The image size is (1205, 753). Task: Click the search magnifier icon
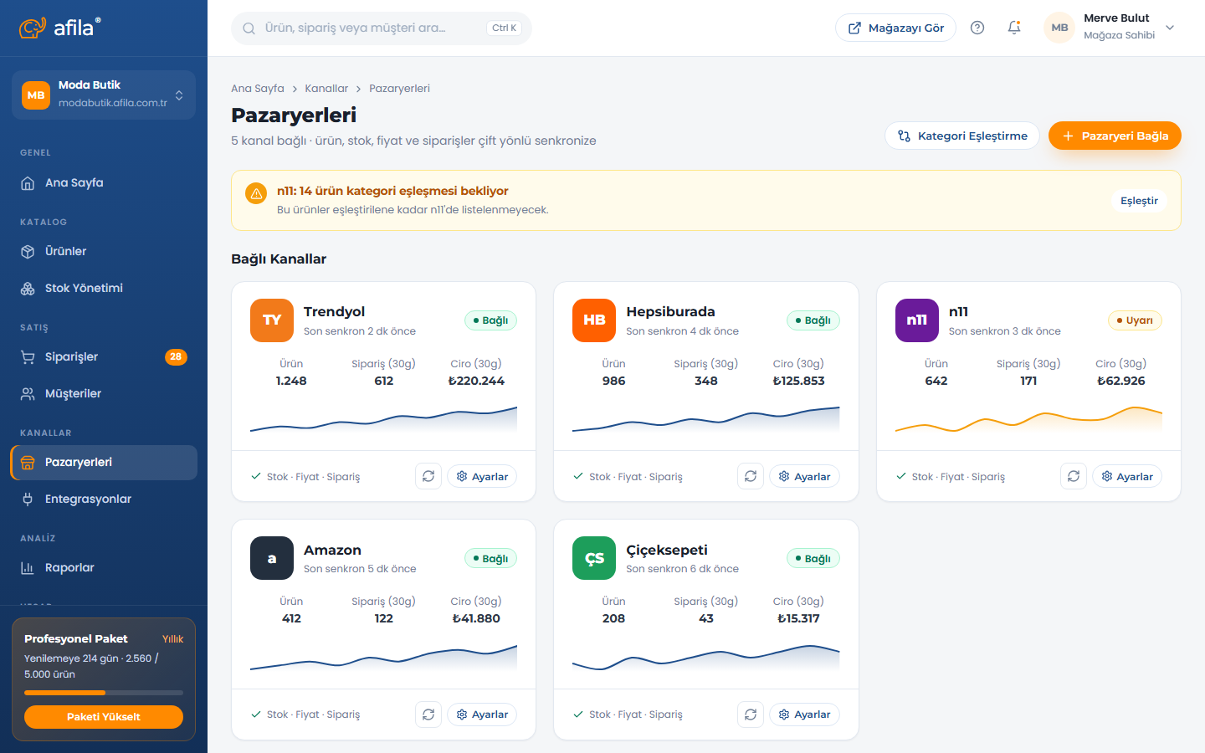pyautogui.click(x=249, y=28)
